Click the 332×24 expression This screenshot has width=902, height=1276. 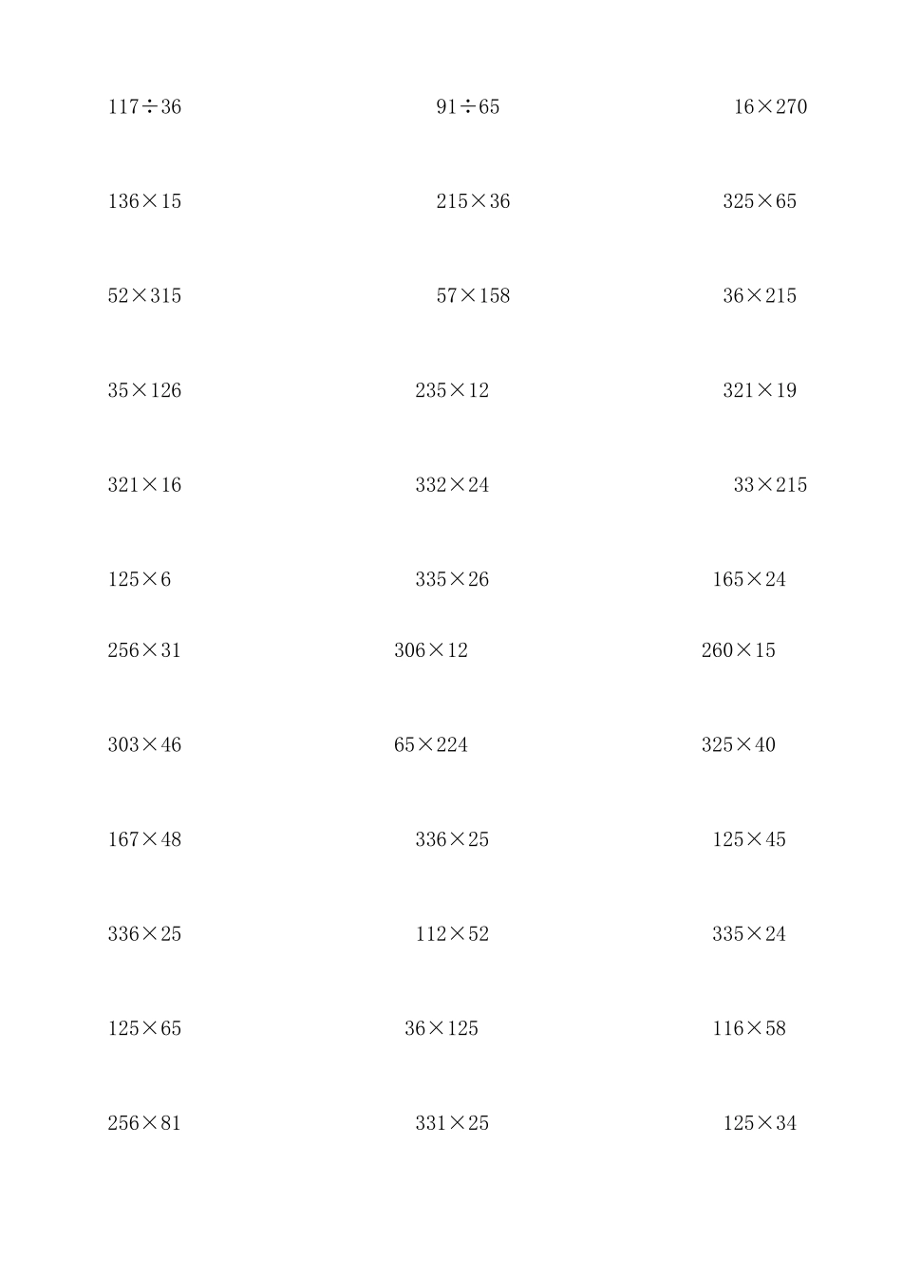pos(452,485)
